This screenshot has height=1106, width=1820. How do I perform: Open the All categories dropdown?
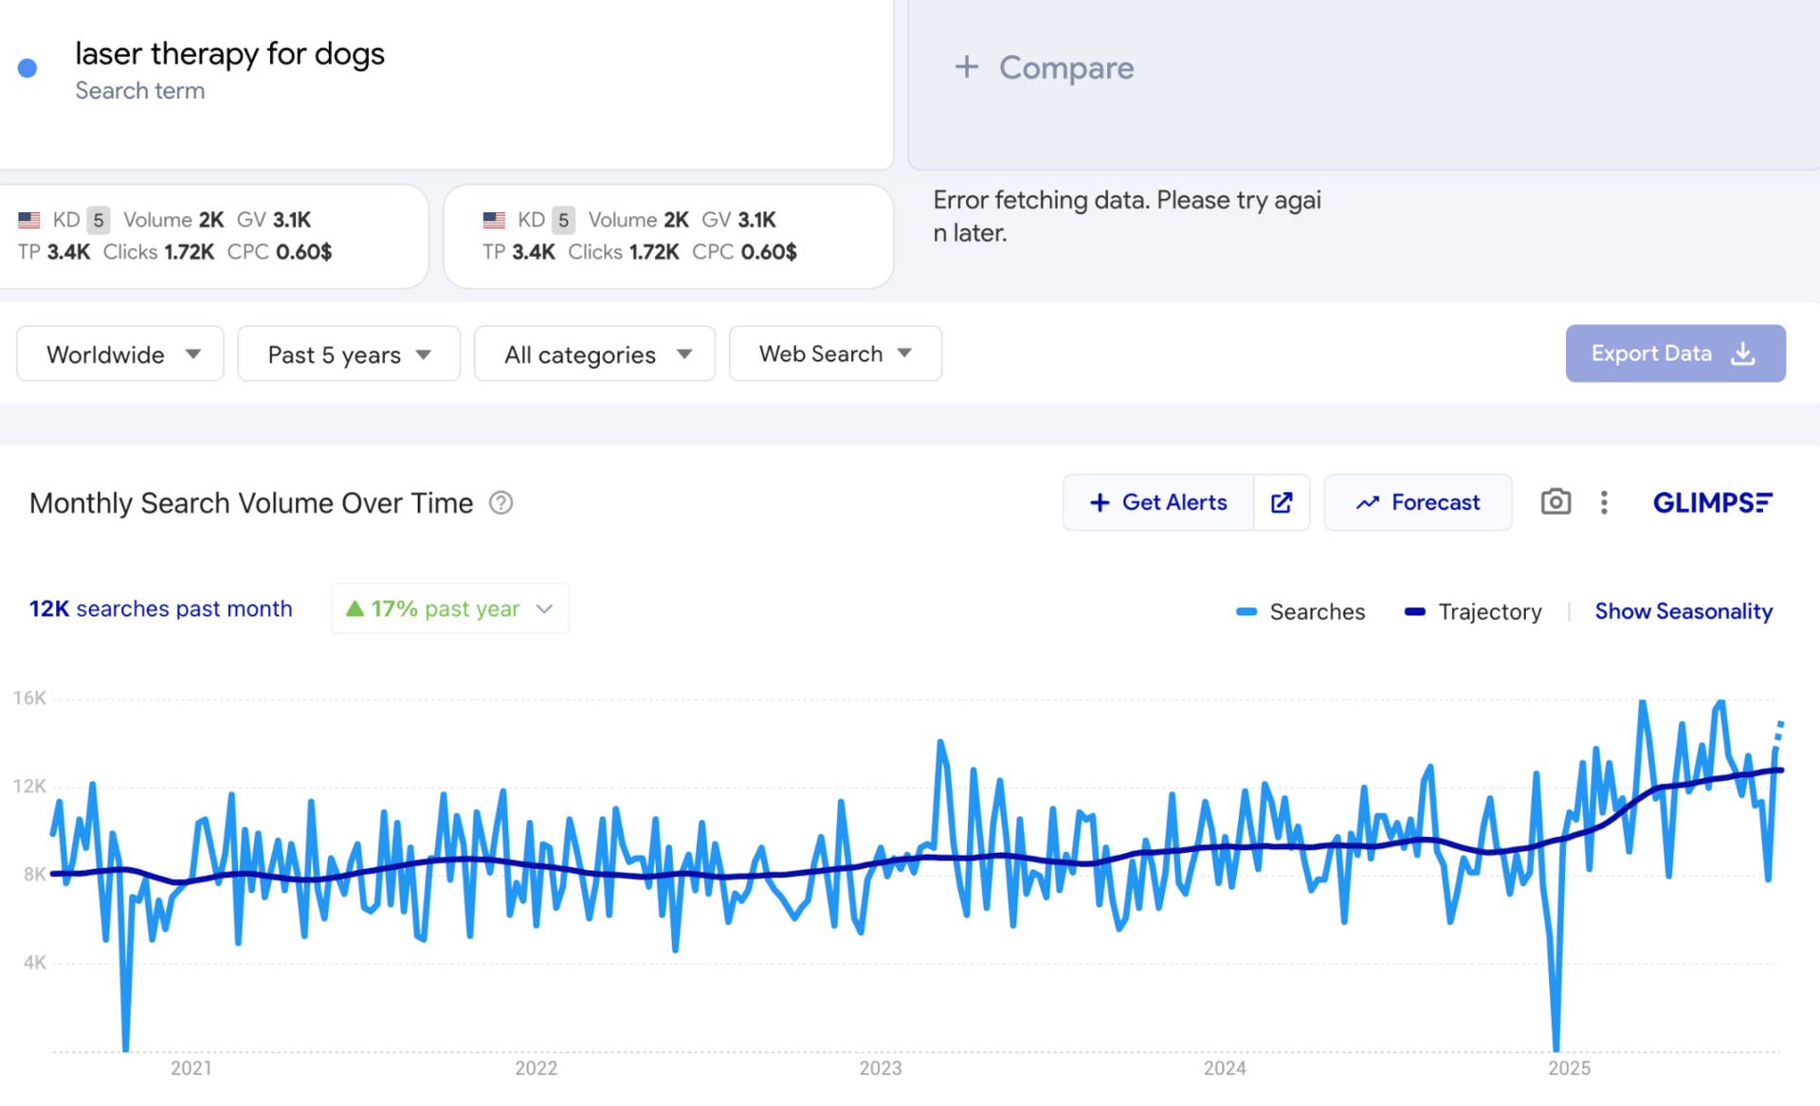[594, 354]
